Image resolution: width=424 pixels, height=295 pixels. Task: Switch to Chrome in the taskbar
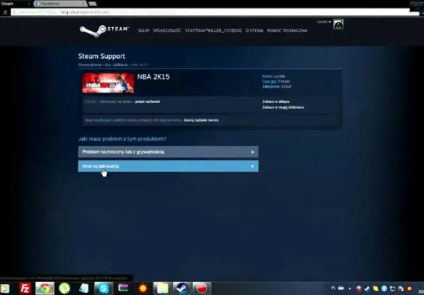45,289
